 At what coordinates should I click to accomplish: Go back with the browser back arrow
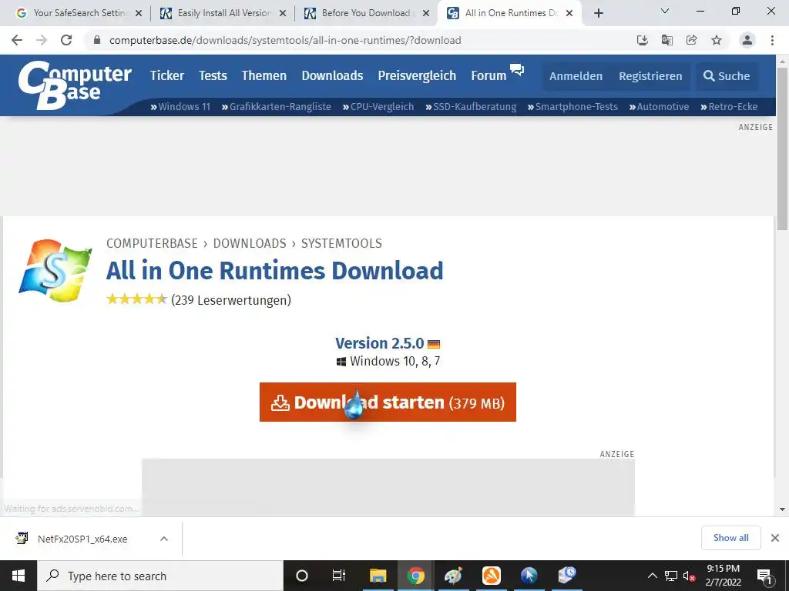click(17, 40)
